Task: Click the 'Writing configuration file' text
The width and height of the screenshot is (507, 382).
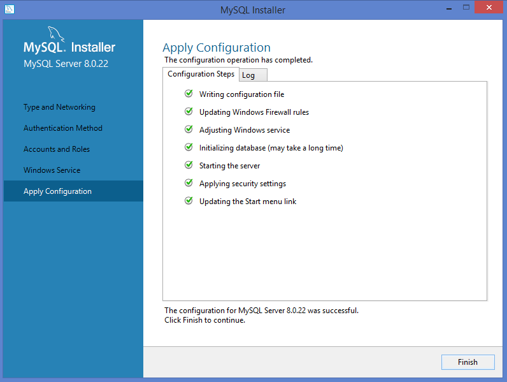Action: click(242, 94)
